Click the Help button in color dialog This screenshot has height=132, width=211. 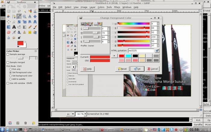coord(87,69)
